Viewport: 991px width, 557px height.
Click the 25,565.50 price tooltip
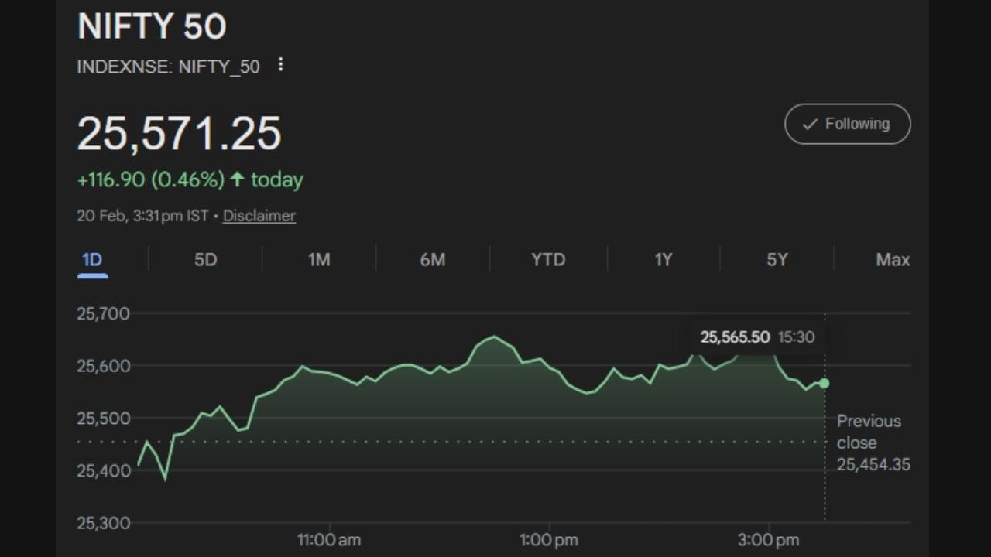(734, 337)
